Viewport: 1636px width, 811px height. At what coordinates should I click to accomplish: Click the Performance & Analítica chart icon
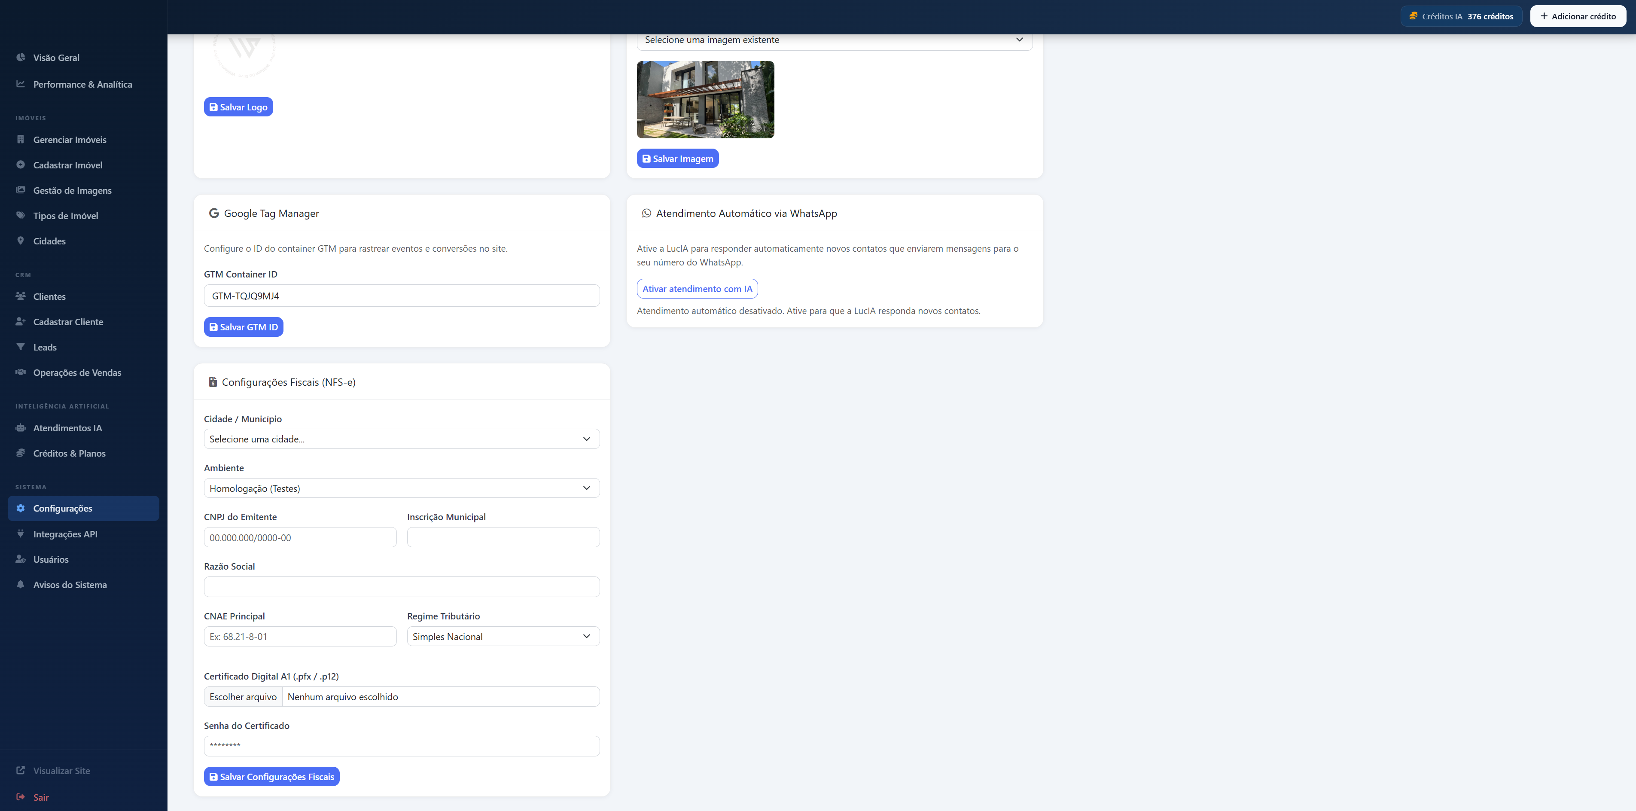(x=20, y=84)
